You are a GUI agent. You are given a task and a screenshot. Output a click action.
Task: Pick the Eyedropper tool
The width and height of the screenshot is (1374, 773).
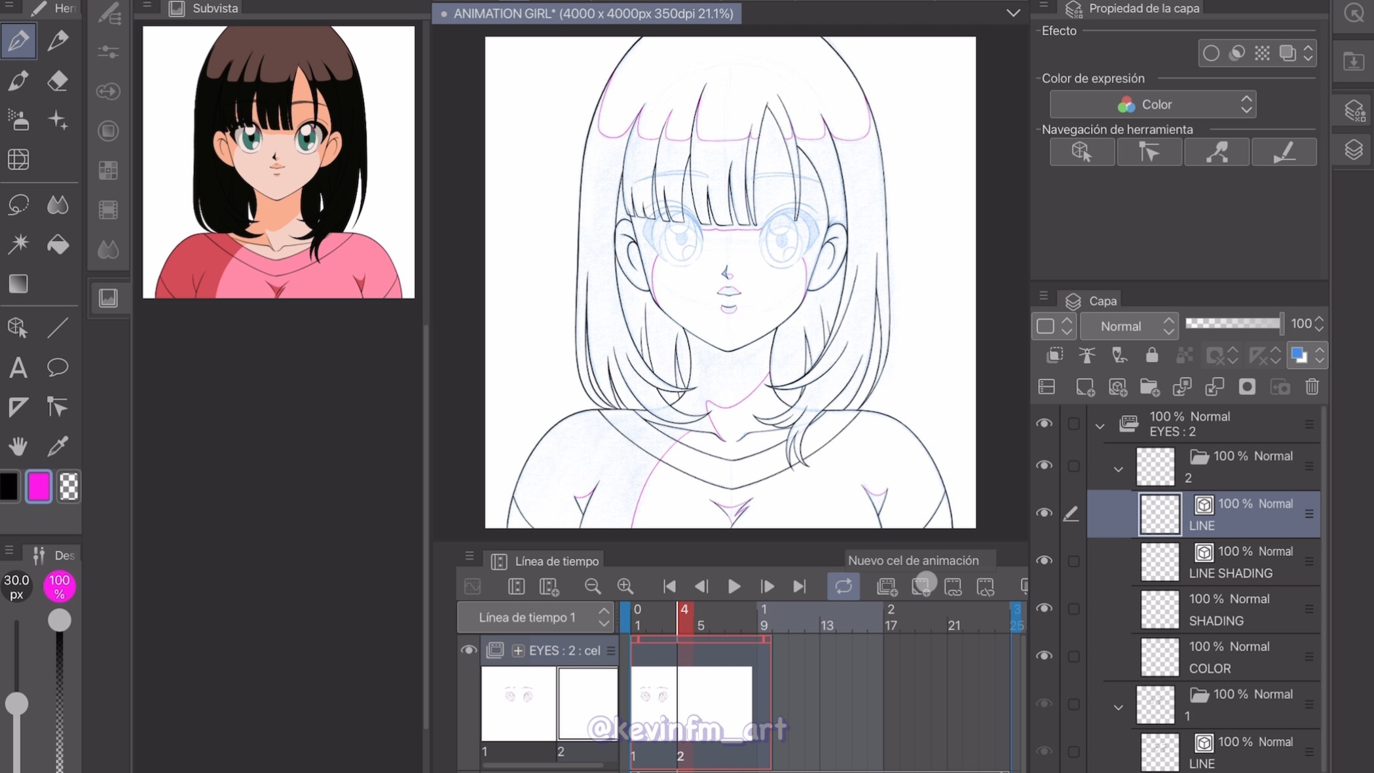pyautogui.click(x=58, y=446)
